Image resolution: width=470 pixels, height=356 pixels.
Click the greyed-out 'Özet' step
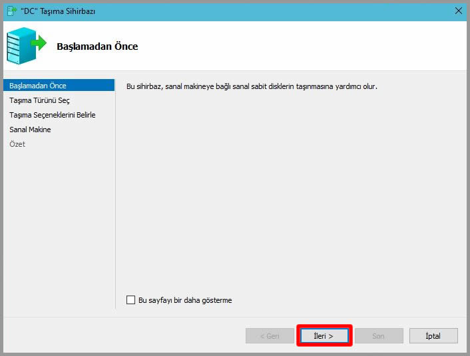point(17,144)
